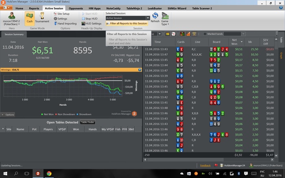The width and height of the screenshot is (285, 178).
Task: Select Tournament game mode trophy
Action: pos(42,17)
